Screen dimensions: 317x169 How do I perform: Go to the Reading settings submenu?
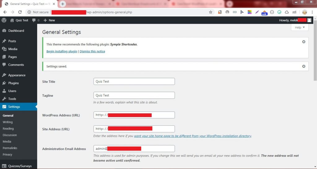pyautogui.click(x=8, y=129)
